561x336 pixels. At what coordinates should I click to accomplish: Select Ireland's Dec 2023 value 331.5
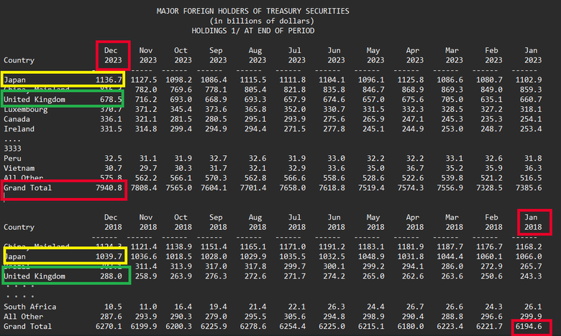tap(111, 129)
